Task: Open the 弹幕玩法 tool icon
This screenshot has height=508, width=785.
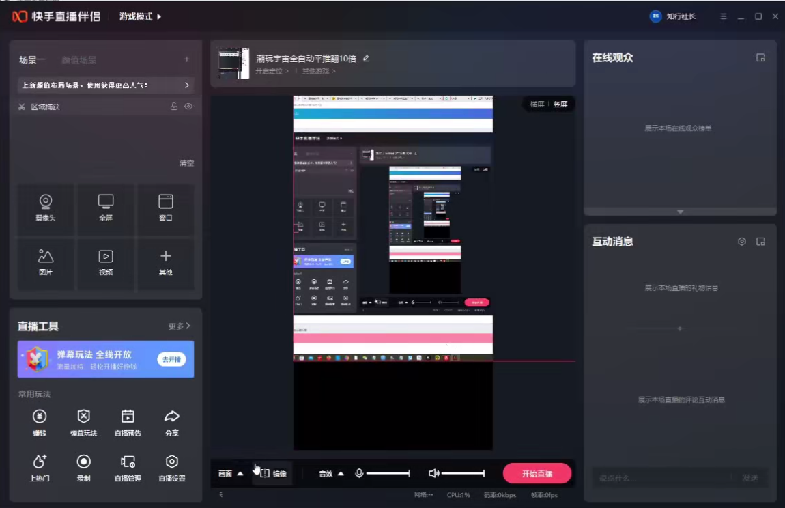Action: [x=83, y=422]
